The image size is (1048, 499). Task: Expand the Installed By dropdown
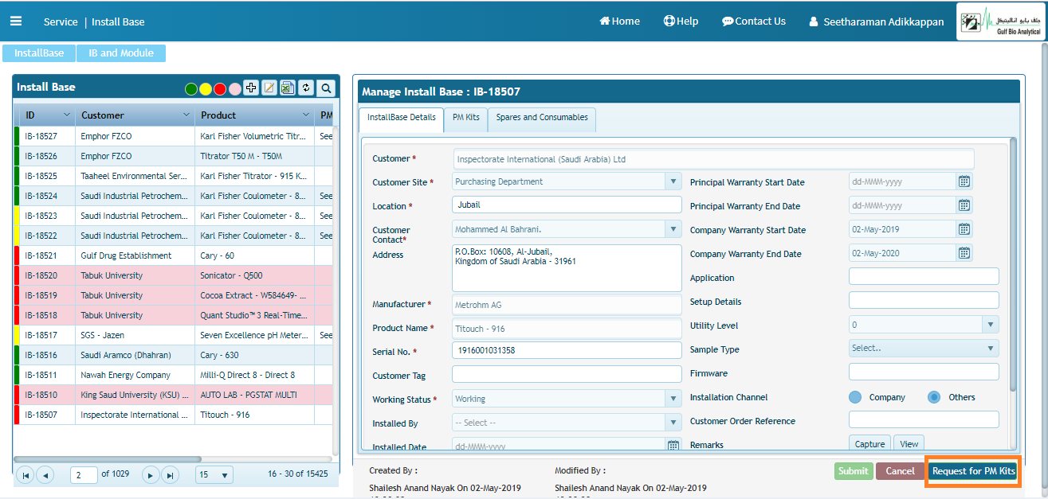pos(673,423)
